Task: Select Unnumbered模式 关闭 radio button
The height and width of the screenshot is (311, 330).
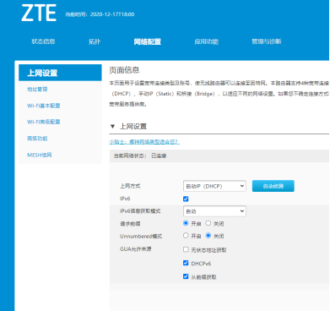Action: pos(208,236)
